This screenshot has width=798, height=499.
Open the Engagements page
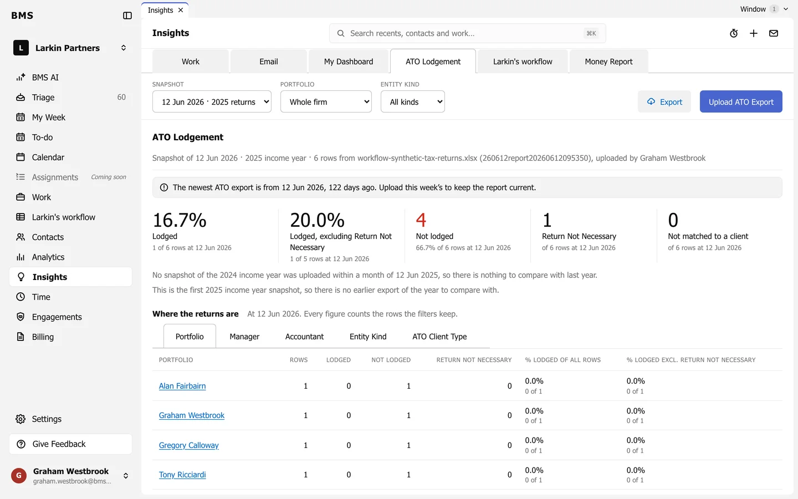point(70,317)
